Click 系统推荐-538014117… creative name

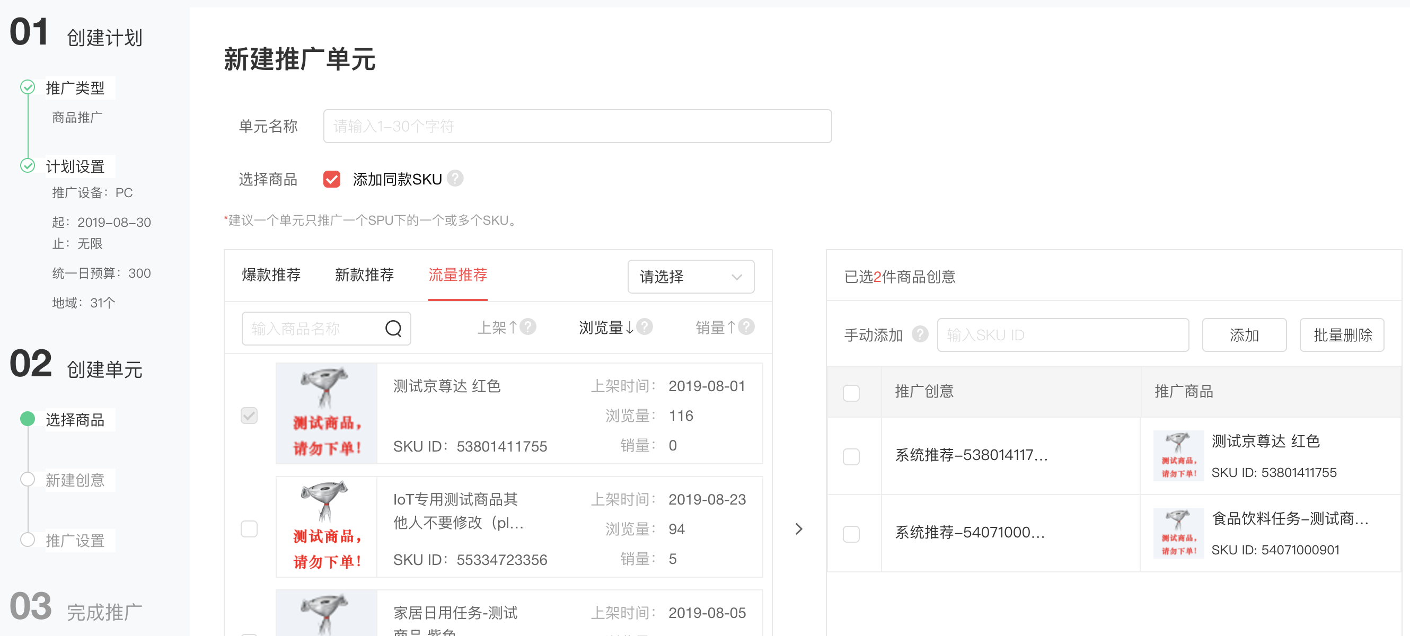pyautogui.click(x=971, y=455)
